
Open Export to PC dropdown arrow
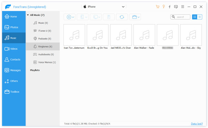pyautogui.click(x=99, y=17)
